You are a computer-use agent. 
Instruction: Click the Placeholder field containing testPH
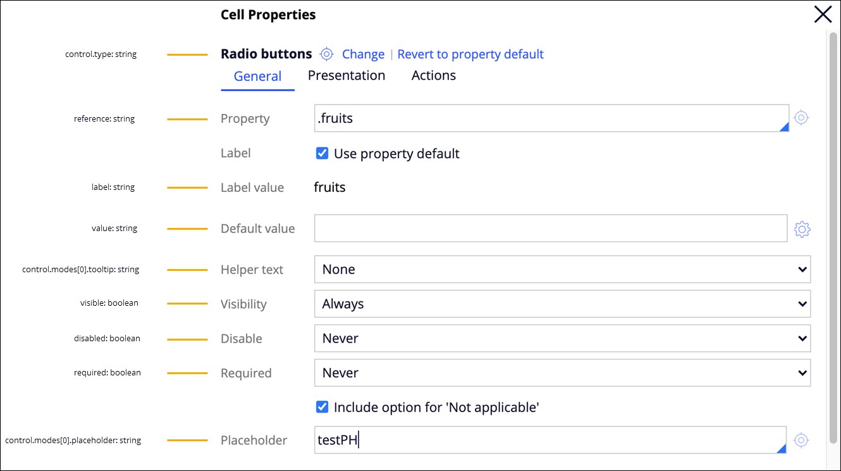(550, 440)
